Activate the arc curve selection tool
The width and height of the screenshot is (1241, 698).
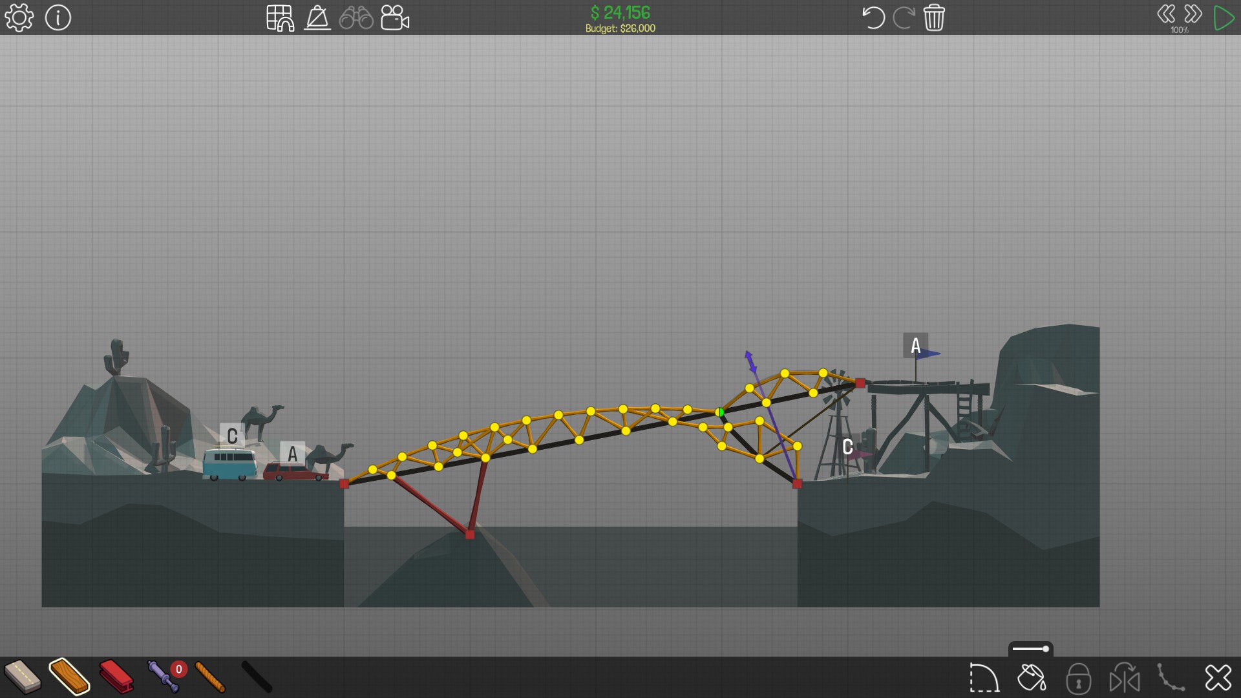(x=984, y=678)
